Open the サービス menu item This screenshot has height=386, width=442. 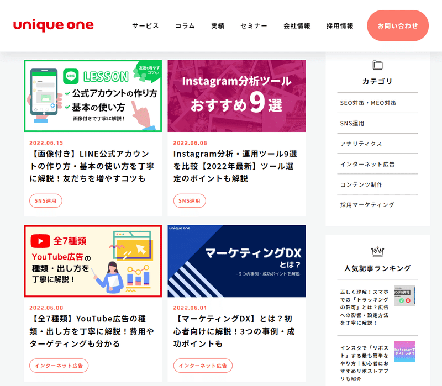pyautogui.click(x=145, y=26)
